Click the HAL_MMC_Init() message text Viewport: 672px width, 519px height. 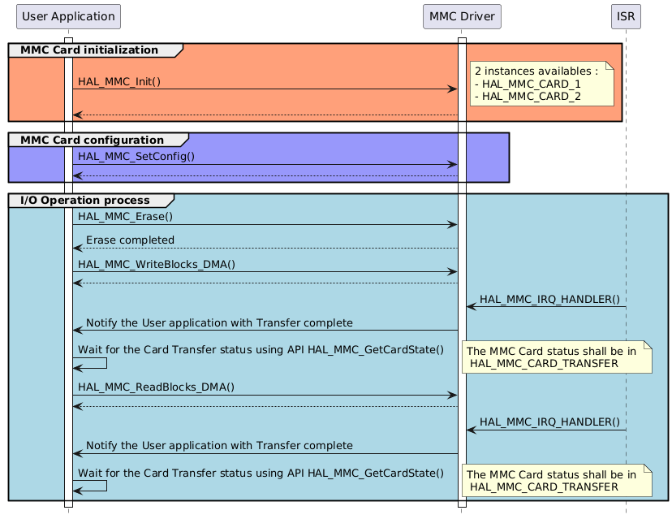pos(119,81)
